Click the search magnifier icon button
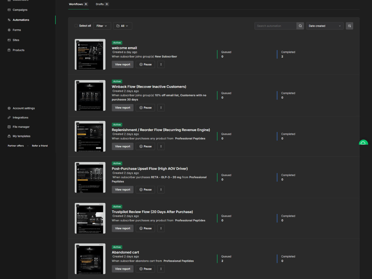Image resolution: width=372 pixels, height=279 pixels. pyautogui.click(x=300, y=26)
